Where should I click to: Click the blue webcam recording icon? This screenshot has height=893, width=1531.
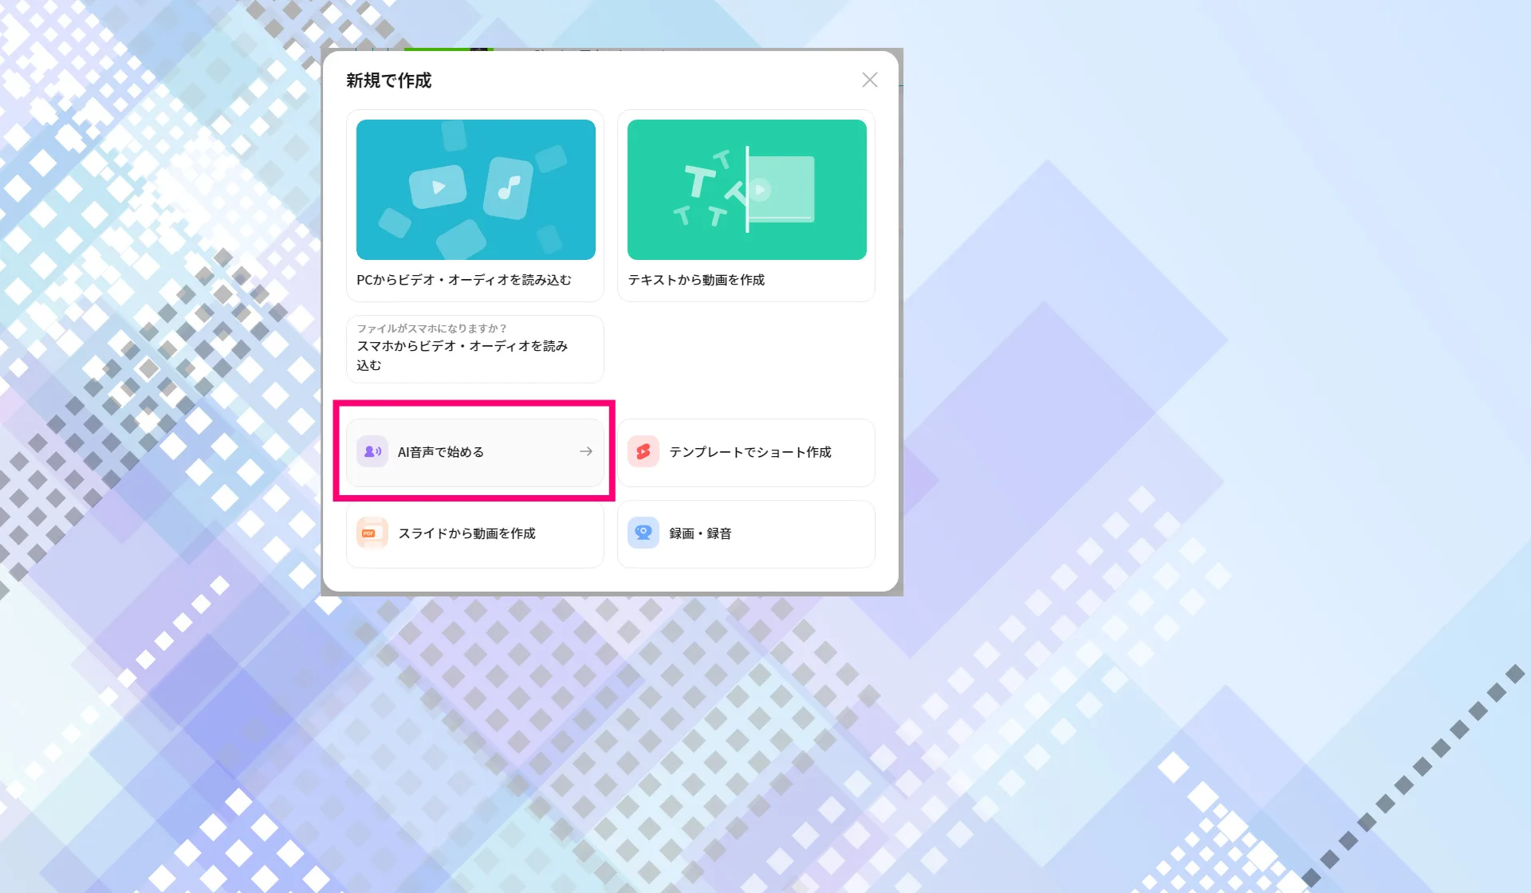point(643,533)
